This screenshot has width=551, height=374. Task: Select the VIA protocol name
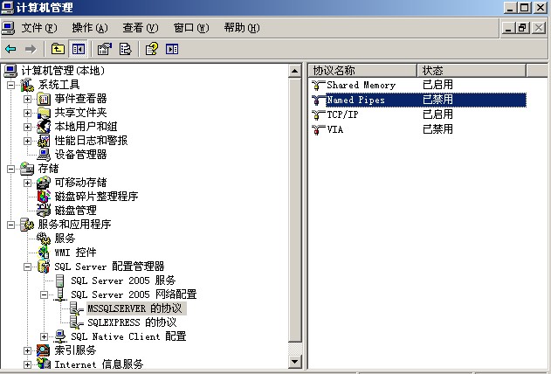pos(335,129)
